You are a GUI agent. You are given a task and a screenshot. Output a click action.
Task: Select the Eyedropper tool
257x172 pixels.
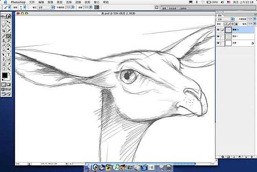tap(8, 64)
